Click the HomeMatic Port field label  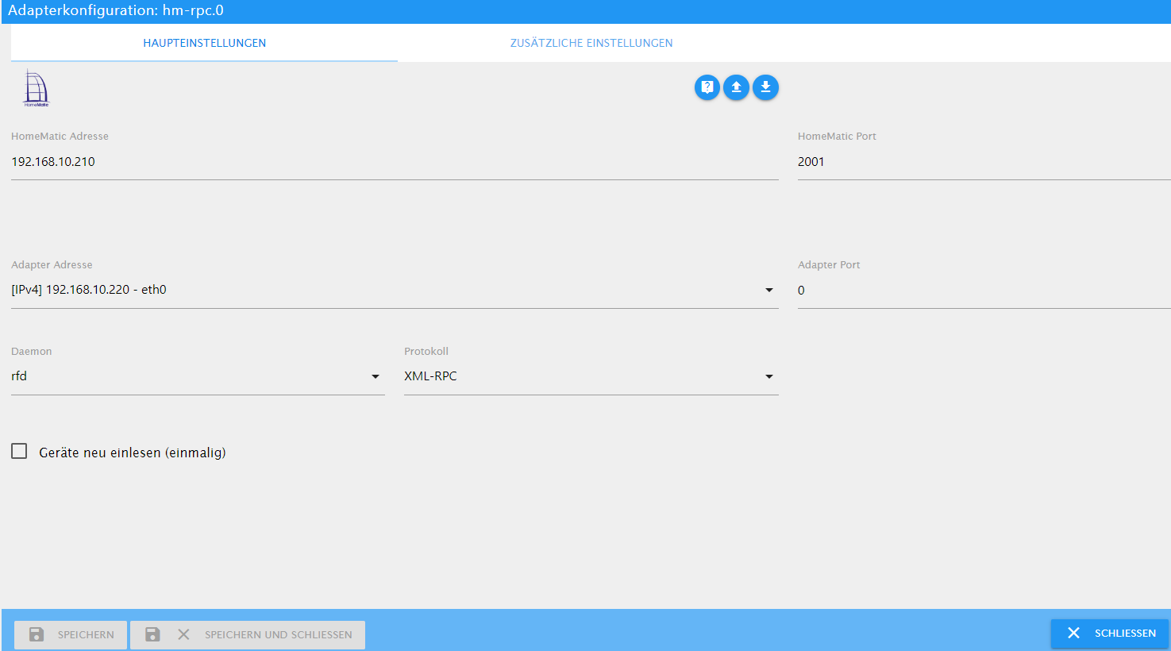click(x=837, y=137)
